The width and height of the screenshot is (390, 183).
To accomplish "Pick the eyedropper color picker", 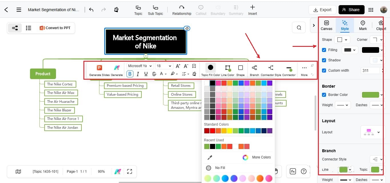I will point(210,157).
